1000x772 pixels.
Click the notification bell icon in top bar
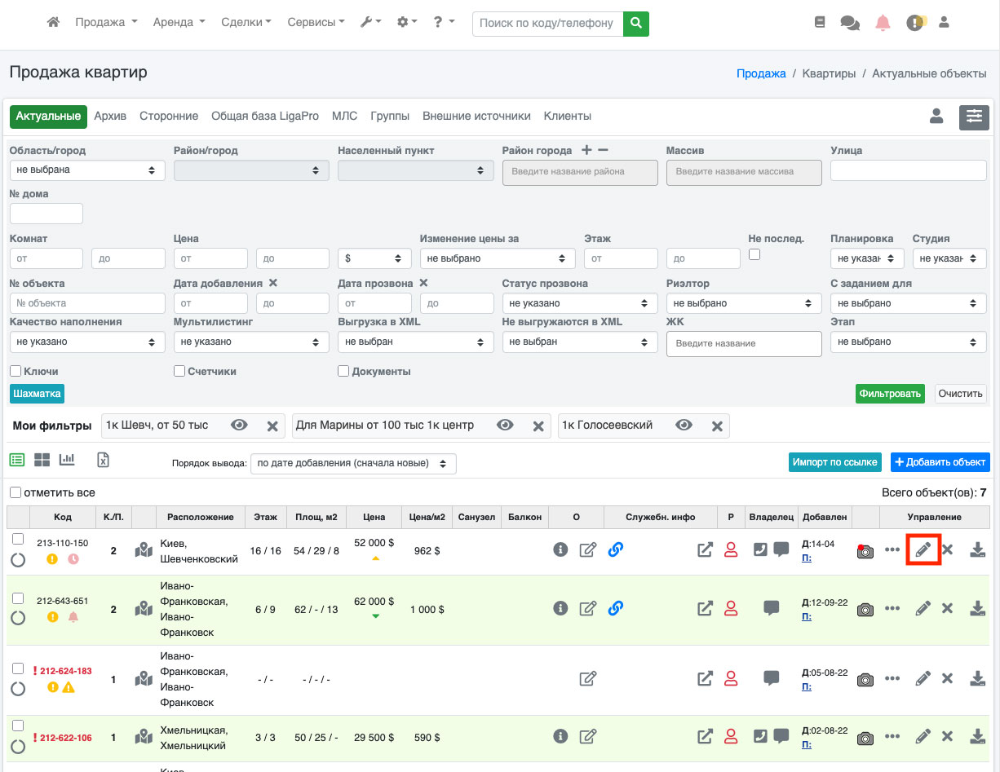click(x=883, y=23)
